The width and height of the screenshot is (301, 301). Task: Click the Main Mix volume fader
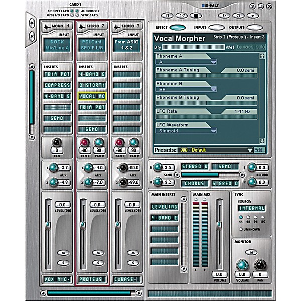pyautogui.click(x=219, y=225)
